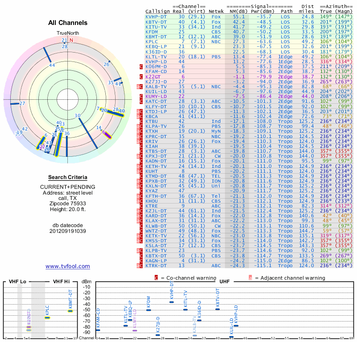Viewport: 357px width, 342px height.
Task: Click the db datecode 201209191039 value
Action: coord(68,231)
